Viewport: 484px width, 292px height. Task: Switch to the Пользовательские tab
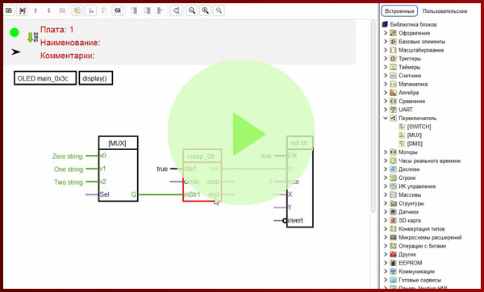pos(444,11)
